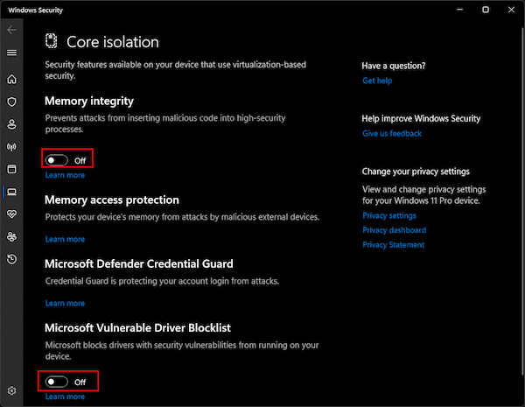Screen dimensions: 525x407
Task: Open Family options icon in sidebar
Action: click(11, 237)
